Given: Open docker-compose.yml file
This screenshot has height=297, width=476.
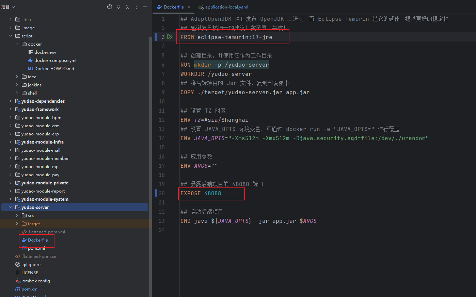Looking at the screenshot, I should pyautogui.click(x=55, y=60).
